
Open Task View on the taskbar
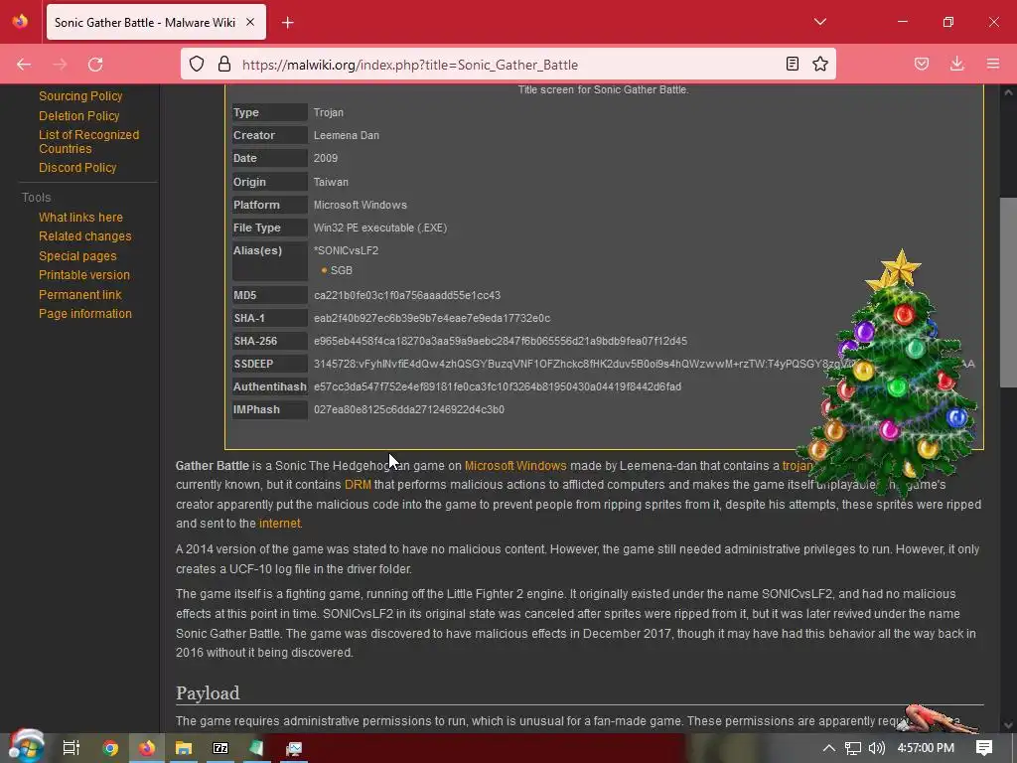coord(71,748)
